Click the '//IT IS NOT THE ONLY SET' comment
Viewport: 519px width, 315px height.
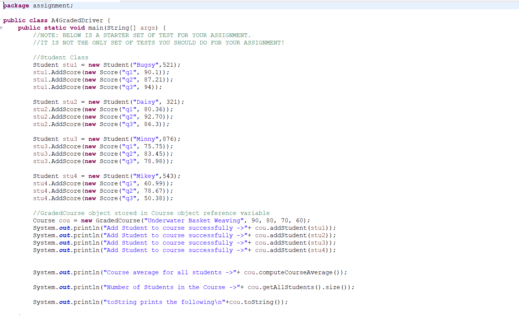[159, 43]
